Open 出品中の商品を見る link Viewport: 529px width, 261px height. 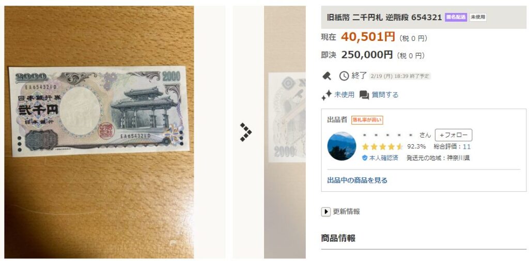click(357, 180)
